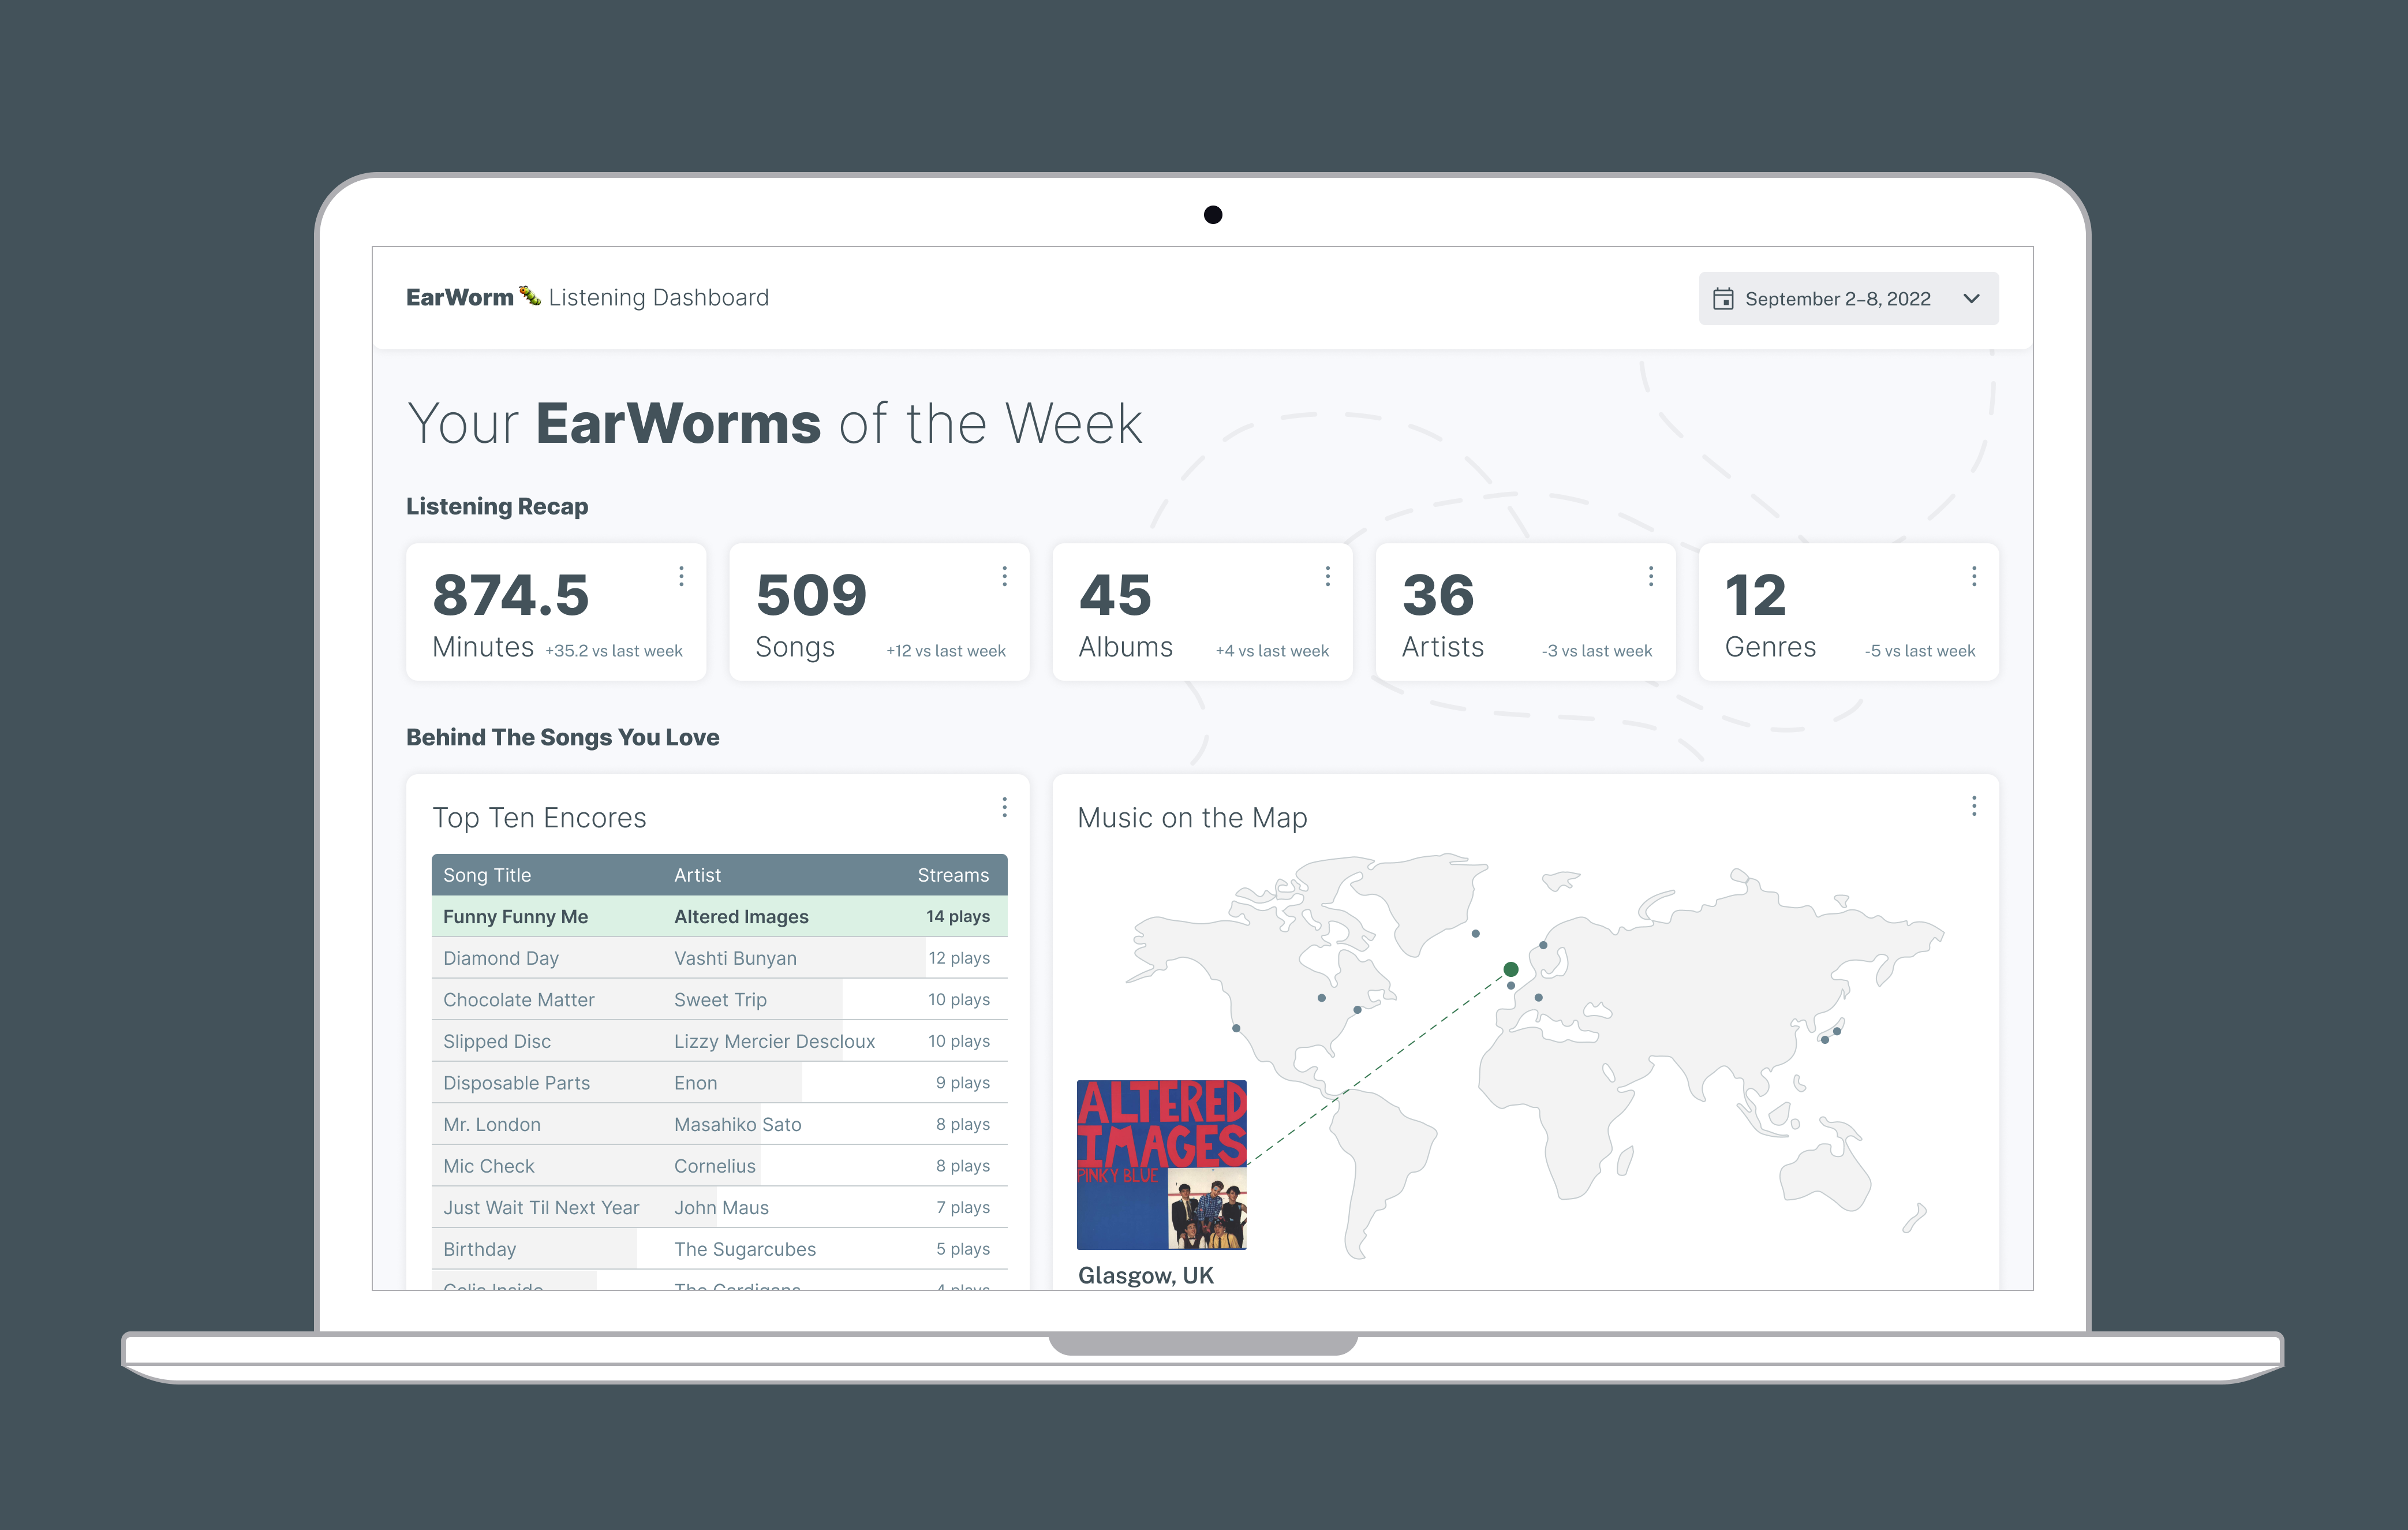2408x1530 pixels.
Task: Click the large green Glasgow map marker
Action: [x=1510, y=969]
